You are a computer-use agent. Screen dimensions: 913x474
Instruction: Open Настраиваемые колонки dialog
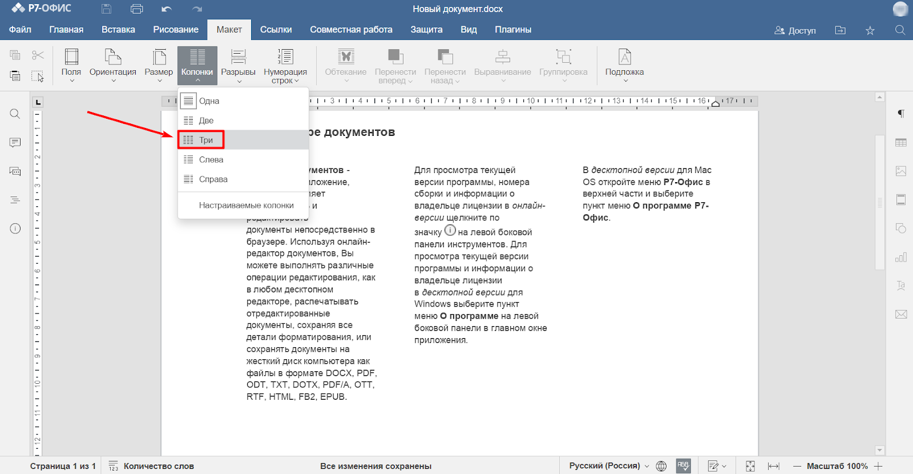[244, 205]
